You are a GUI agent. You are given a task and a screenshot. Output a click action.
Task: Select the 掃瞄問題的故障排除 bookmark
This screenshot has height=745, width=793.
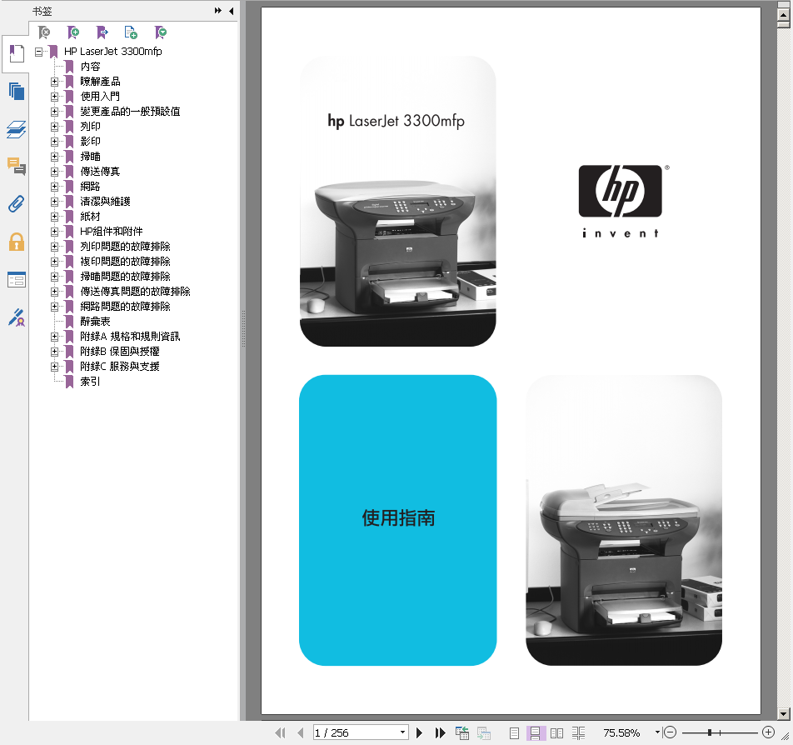click(125, 277)
